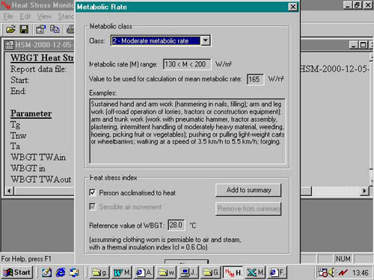The width and height of the screenshot is (374, 280).
Task: Click the Reference value of WBGT field 28.0
Action: point(177,225)
